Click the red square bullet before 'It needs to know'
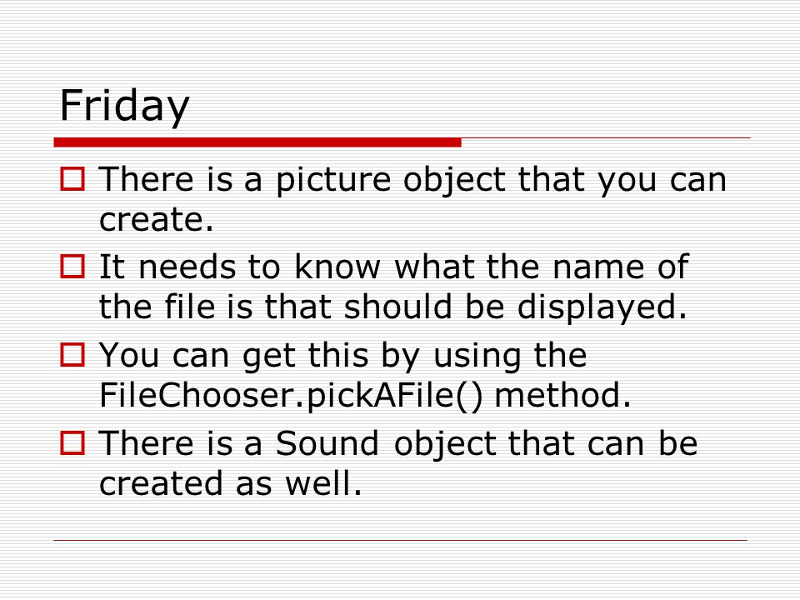The width and height of the screenshot is (800, 600). tap(72, 267)
